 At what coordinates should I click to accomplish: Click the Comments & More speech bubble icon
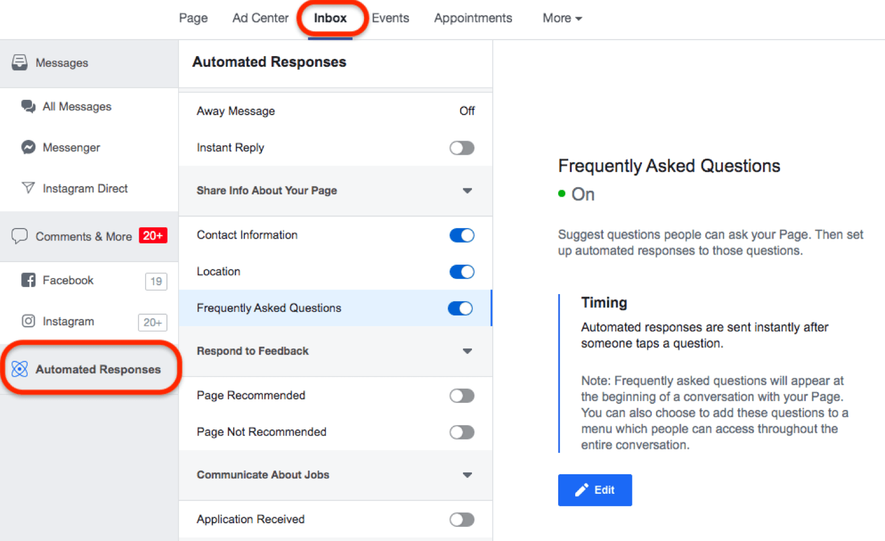point(19,236)
